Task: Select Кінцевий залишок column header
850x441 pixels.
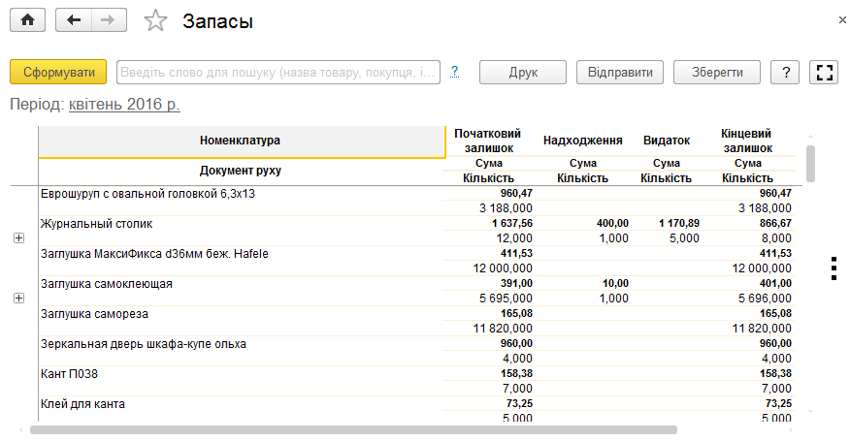Action: pyautogui.click(x=747, y=141)
